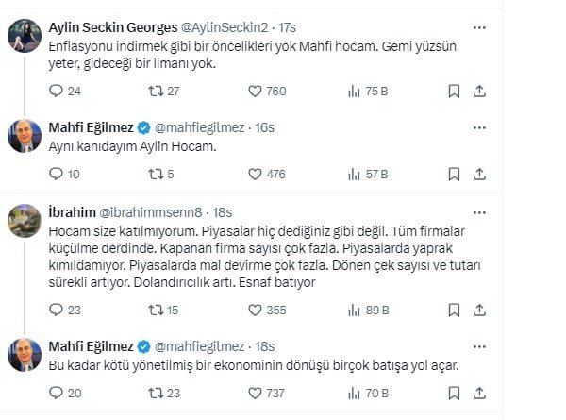Bookmark the "Aynı kanıdayım" tweet

pyautogui.click(x=454, y=174)
